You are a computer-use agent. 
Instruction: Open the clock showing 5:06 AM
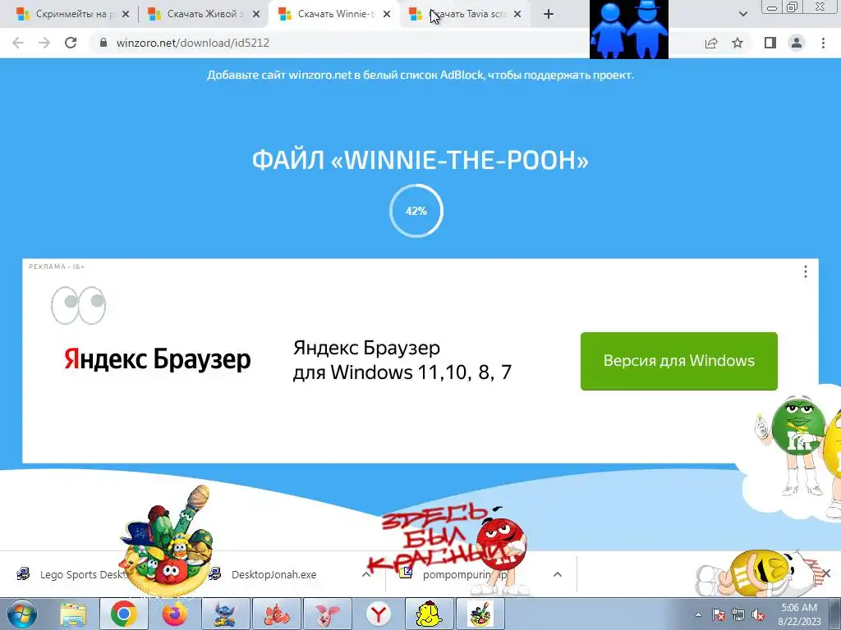click(799, 614)
